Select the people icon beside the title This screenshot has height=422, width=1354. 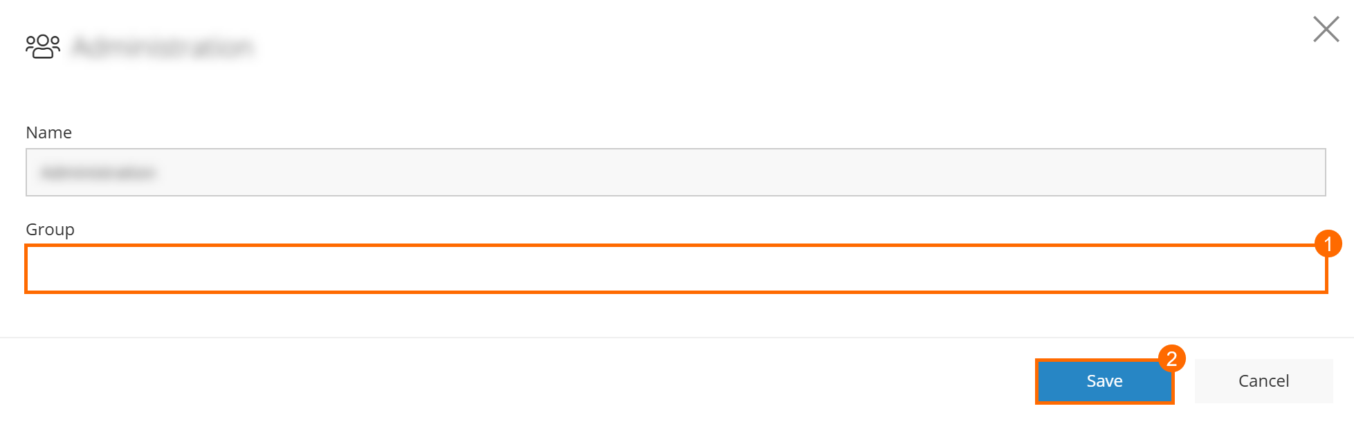click(x=43, y=46)
